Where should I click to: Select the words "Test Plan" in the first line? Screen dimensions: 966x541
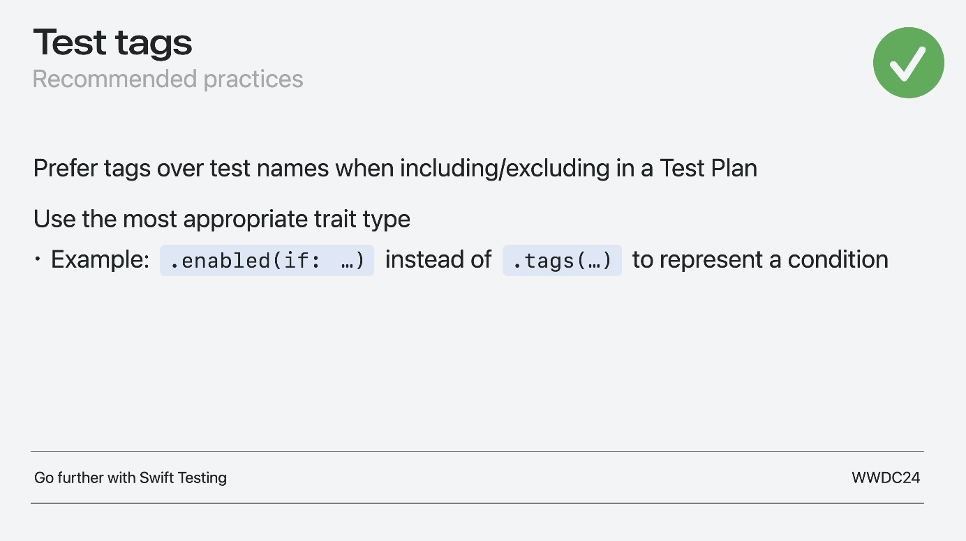708,168
